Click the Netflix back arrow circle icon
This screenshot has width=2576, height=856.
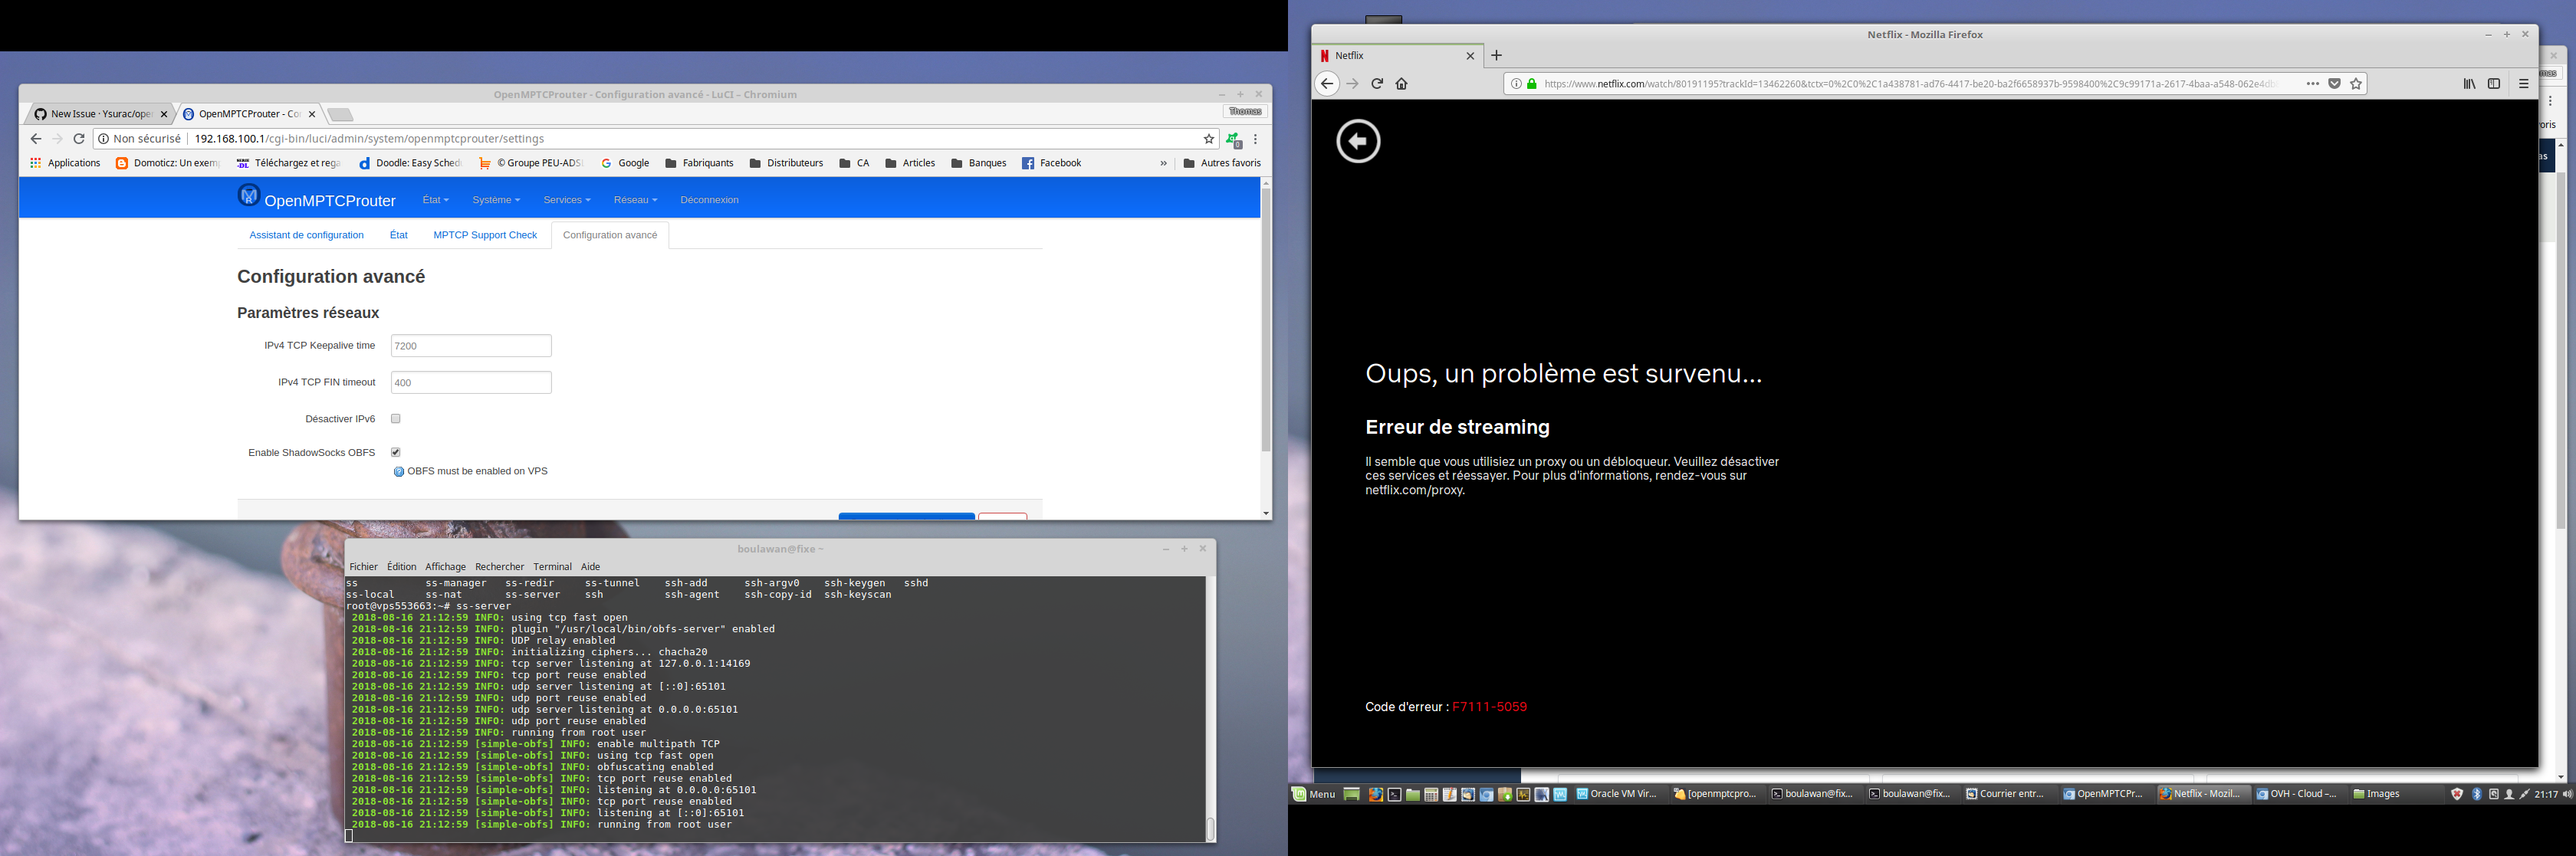(x=1358, y=141)
